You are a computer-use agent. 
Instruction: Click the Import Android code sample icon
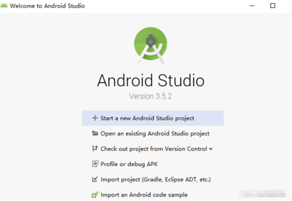coord(95,195)
